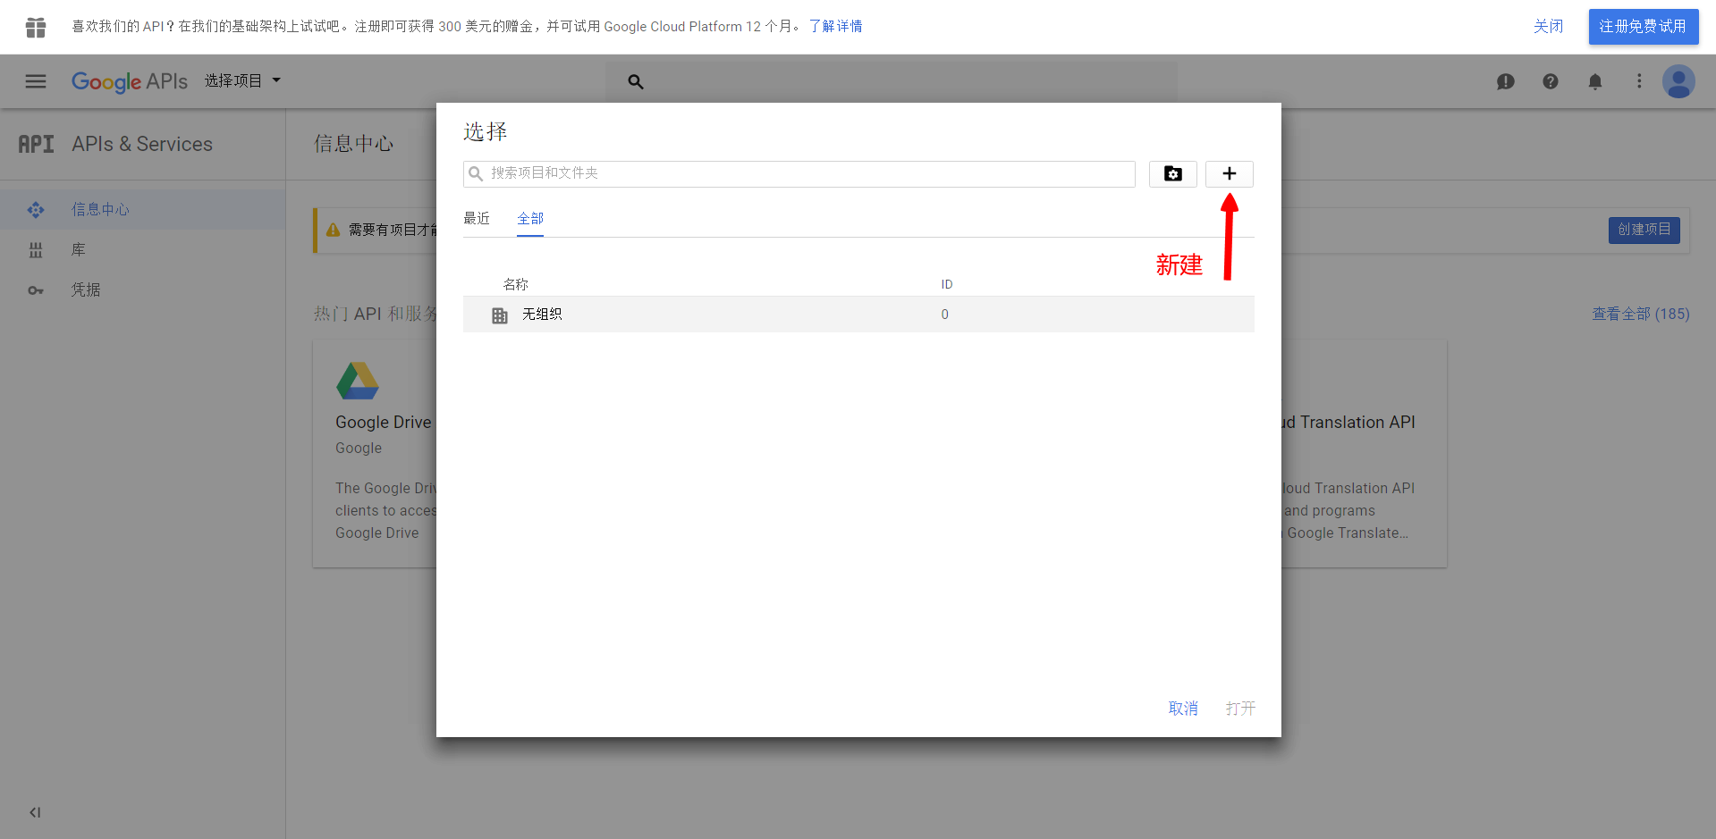
Task: Click the user account avatar
Action: 1678,81
